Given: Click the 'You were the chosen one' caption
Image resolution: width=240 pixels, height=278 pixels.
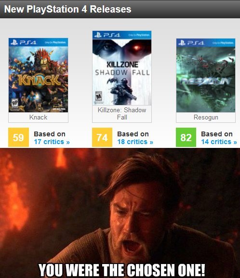Looking at the screenshot, I should pyautogui.click(x=122, y=270).
